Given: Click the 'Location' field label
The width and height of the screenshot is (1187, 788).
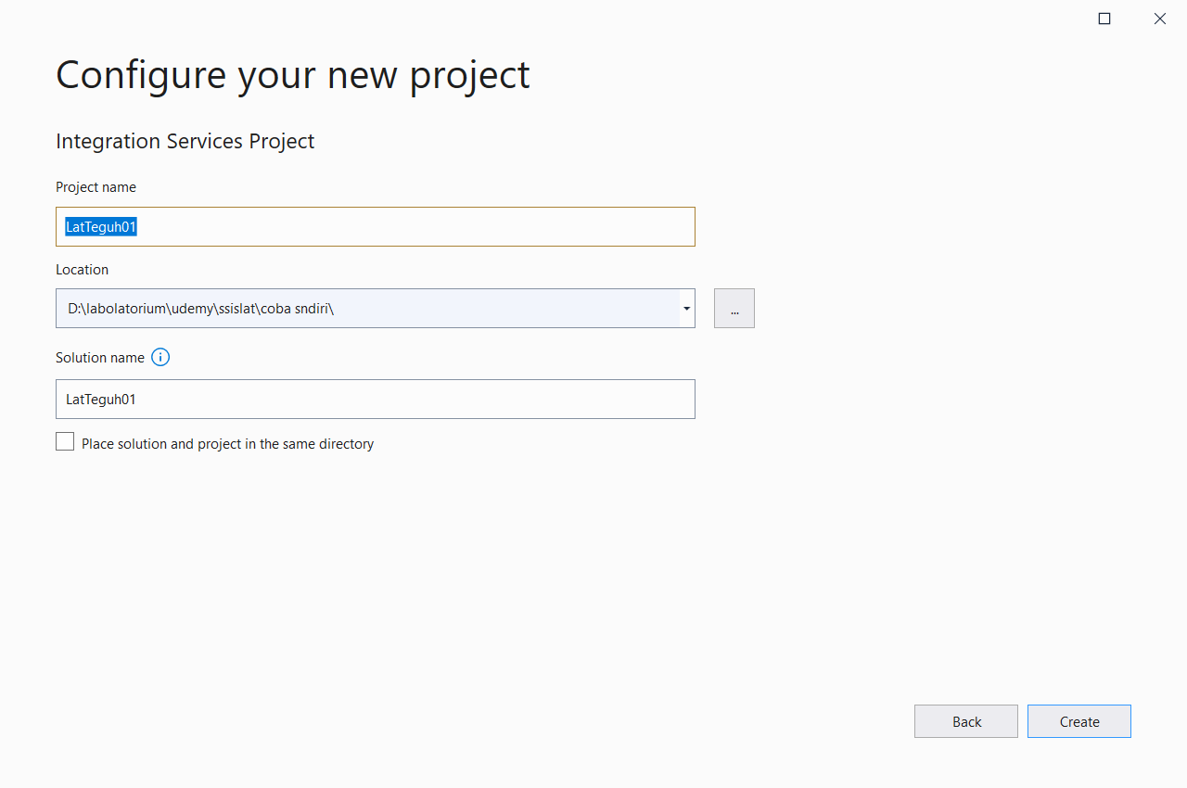Looking at the screenshot, I should 82,270.
